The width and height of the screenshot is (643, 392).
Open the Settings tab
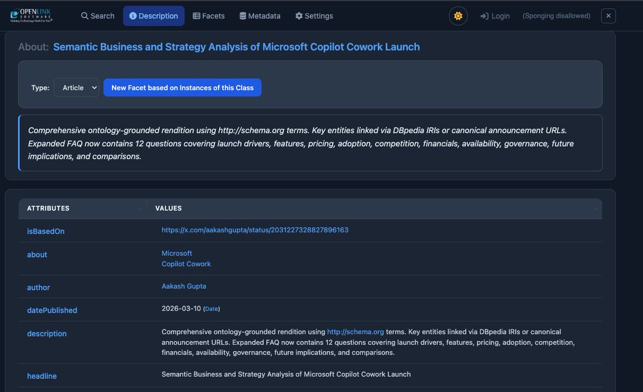point(314,16)
